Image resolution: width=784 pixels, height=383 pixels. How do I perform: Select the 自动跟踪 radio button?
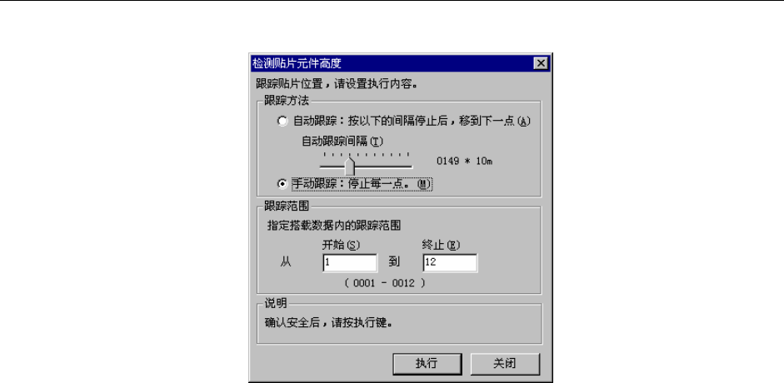[282, 122]
